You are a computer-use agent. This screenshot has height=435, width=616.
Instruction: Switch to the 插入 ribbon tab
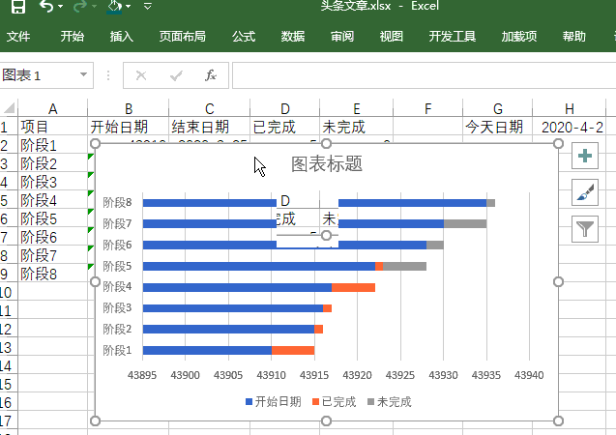point(122,37)
